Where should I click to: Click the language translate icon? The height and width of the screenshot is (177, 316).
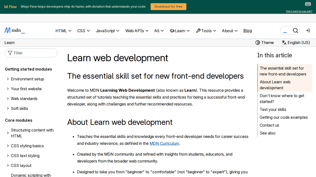(x=284, y=42)
